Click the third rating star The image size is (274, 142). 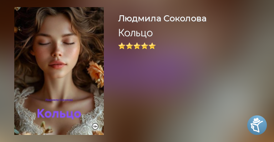pos(137,46)
